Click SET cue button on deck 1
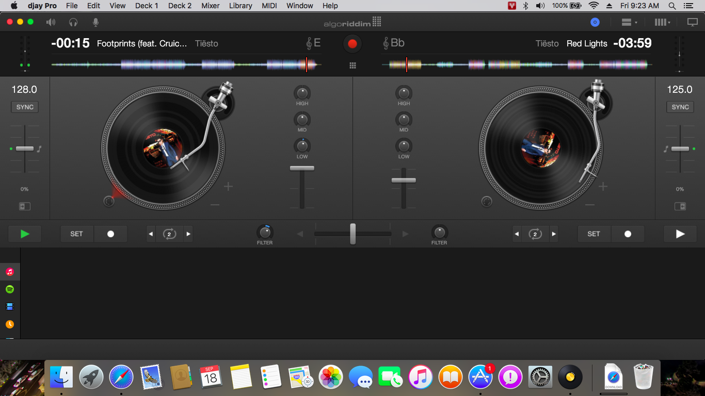Viewport: 705px width, 396px height. (x=77, y=234)
